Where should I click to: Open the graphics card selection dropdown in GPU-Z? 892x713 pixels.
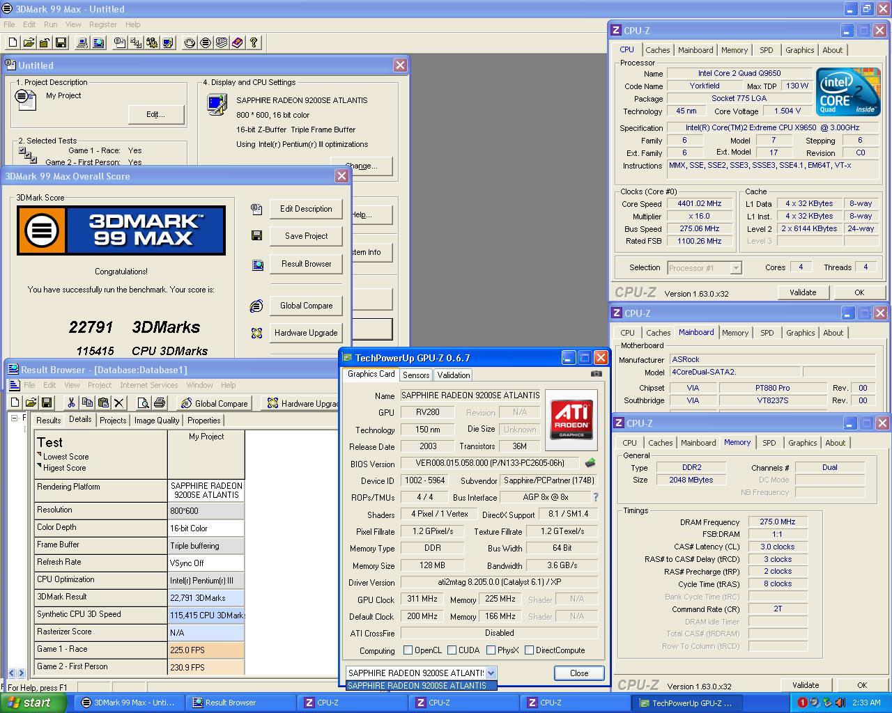pyautogui.click(x=491, y=673)
